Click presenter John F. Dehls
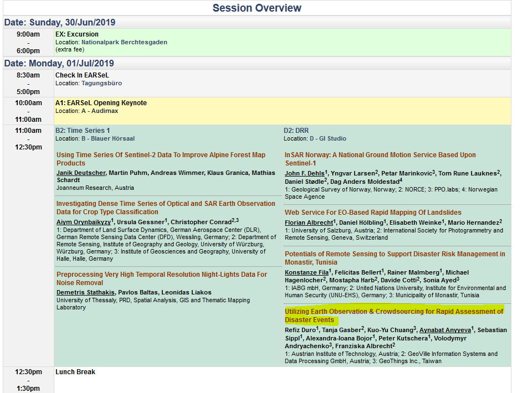This screenshot has width=527, height=393. pyautogui.click(x=304, y=173)
